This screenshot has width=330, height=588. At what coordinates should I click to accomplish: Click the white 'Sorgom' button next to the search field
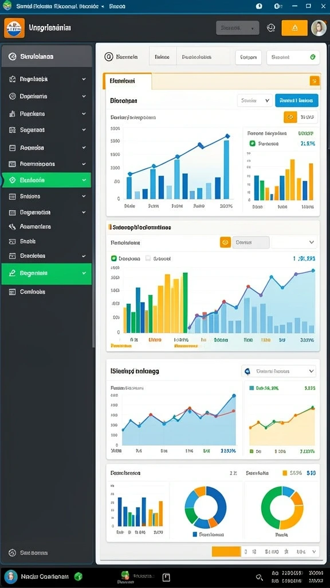pyautogui.click(x=249, y=57)
